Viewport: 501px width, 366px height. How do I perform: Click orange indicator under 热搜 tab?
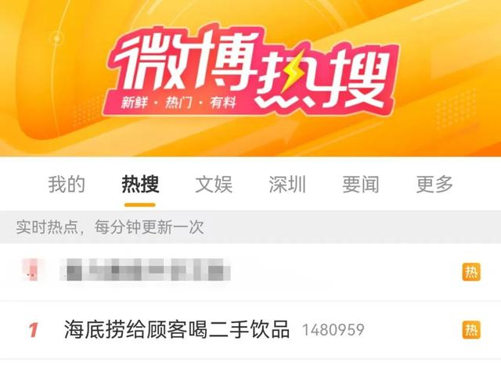click(x=140, y=205)
